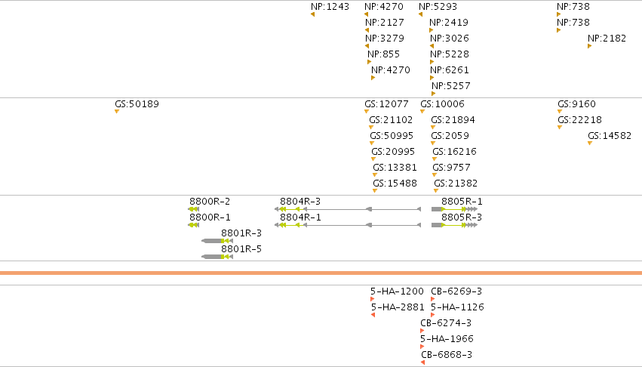This screenshot has width=642, height=367.
Task: Click the CB-6269-3 insertion label
Action: click(456, 291)
